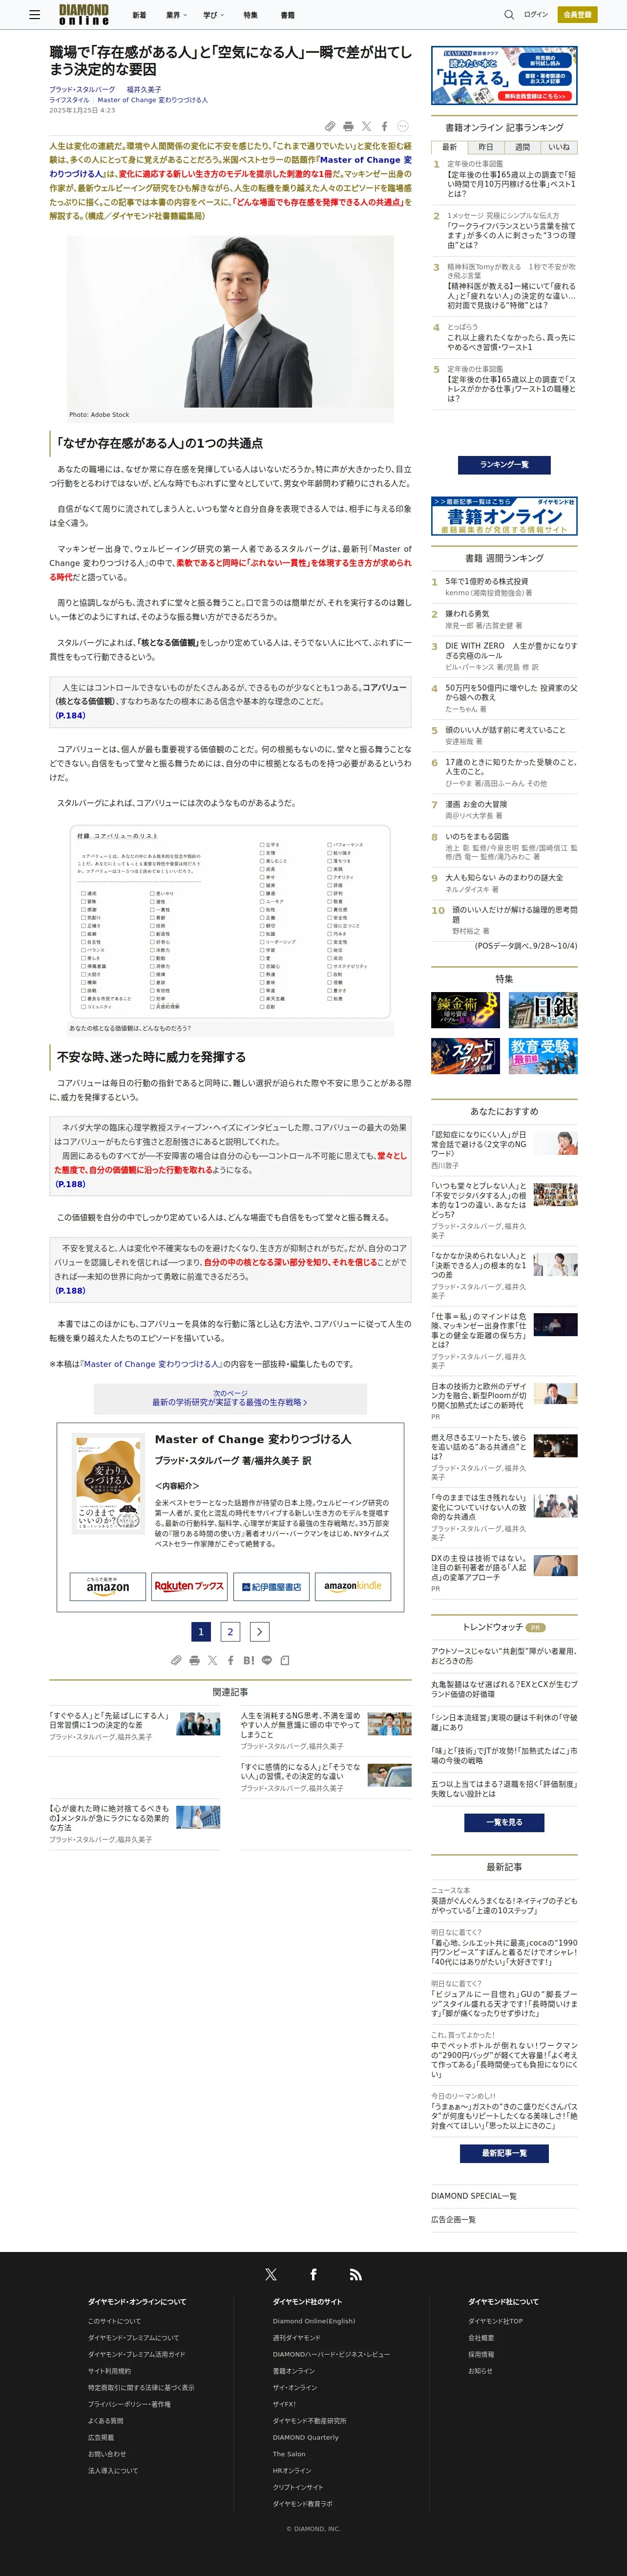Open the 書籍 menu item in the header

288,15
